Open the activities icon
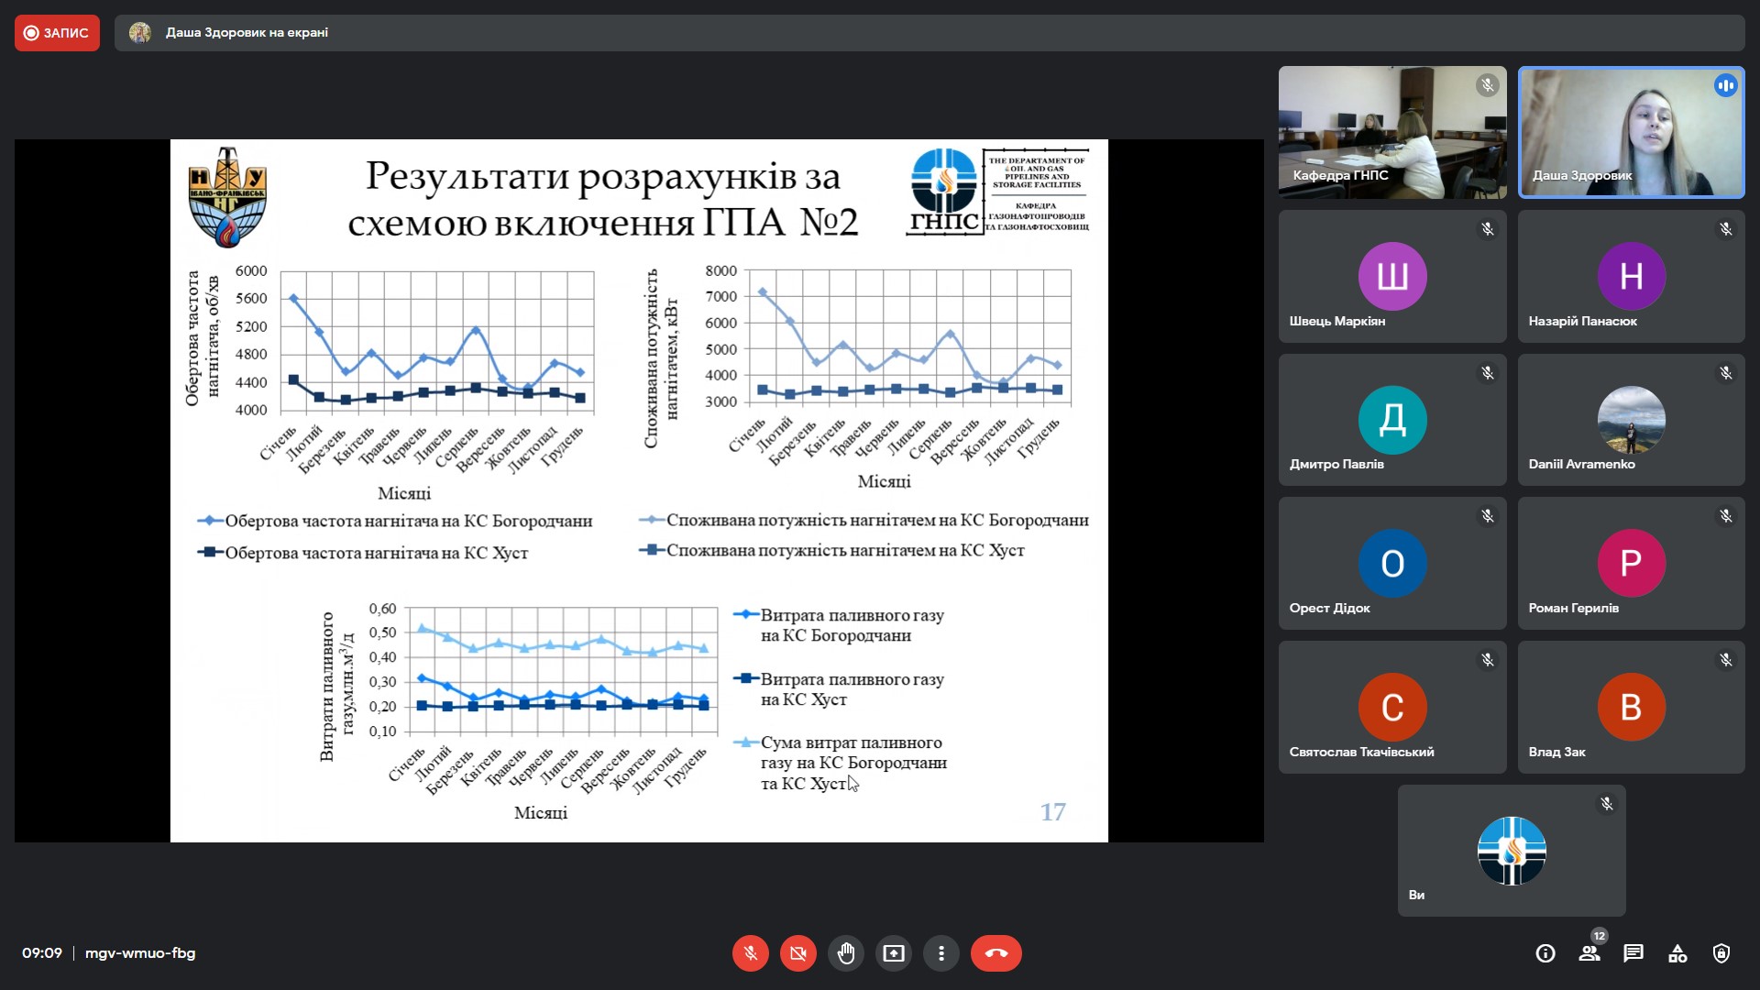 pyautogui.click(x=1677, y=953)
